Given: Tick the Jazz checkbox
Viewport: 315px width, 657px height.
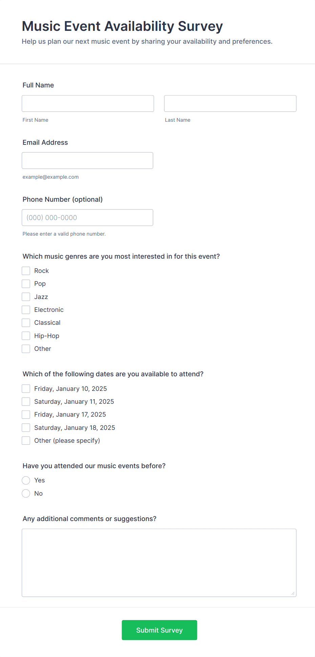Looking at the screenshot, I should pos(26,297).
